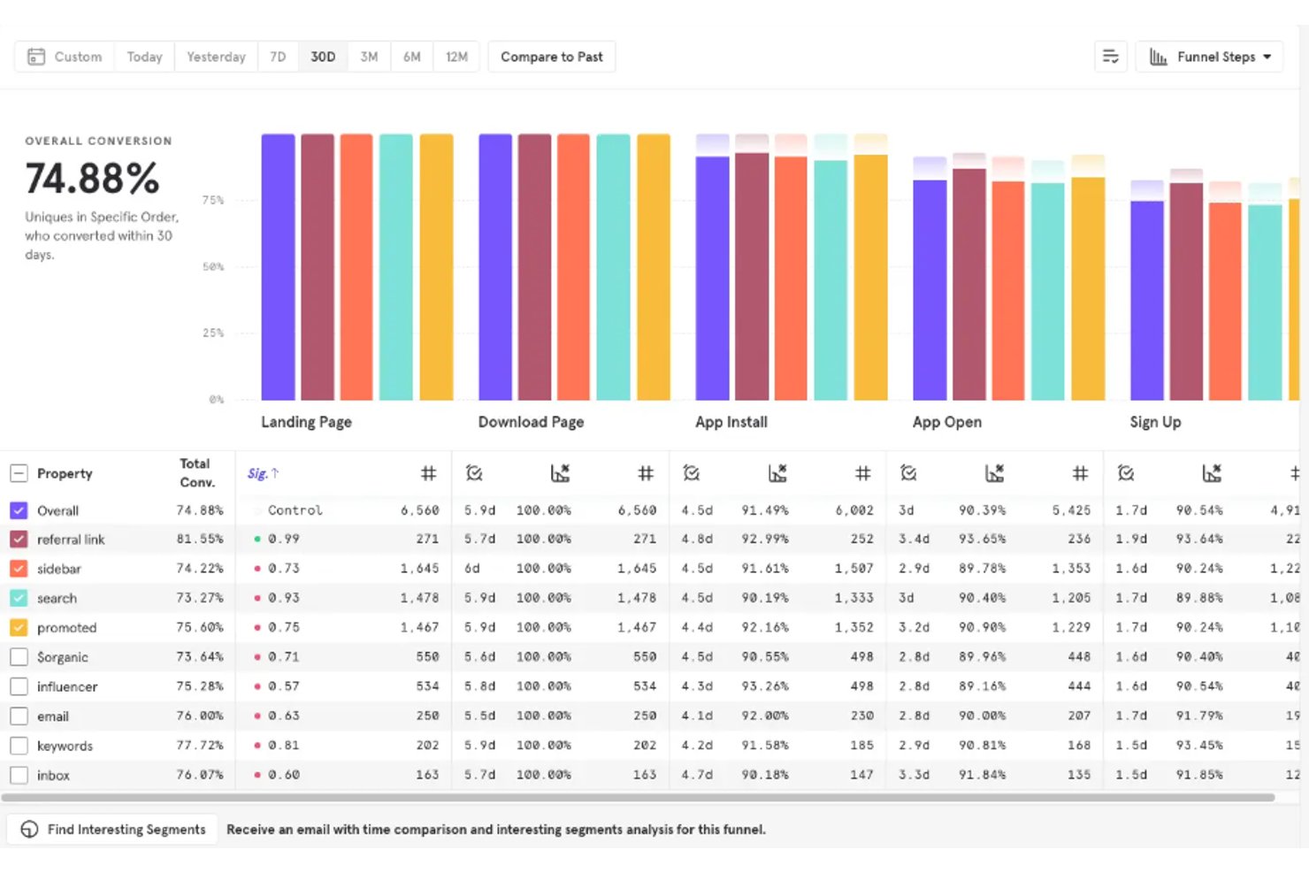Switch to the 7D range

pos(278,57)
